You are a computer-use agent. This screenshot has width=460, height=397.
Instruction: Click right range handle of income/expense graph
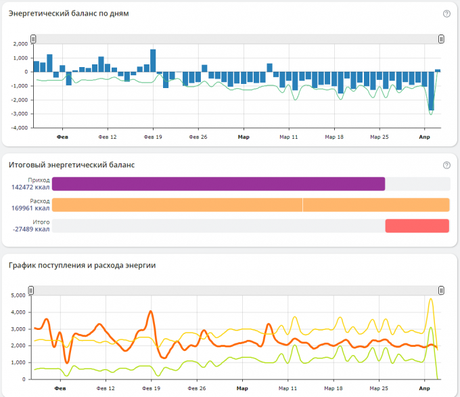coord(441,290)
